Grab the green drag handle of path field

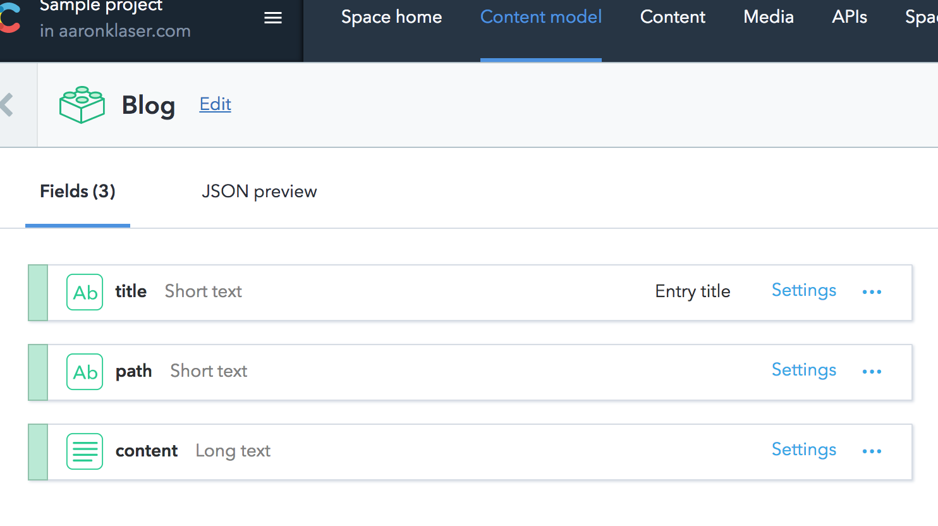coord(38,372)
